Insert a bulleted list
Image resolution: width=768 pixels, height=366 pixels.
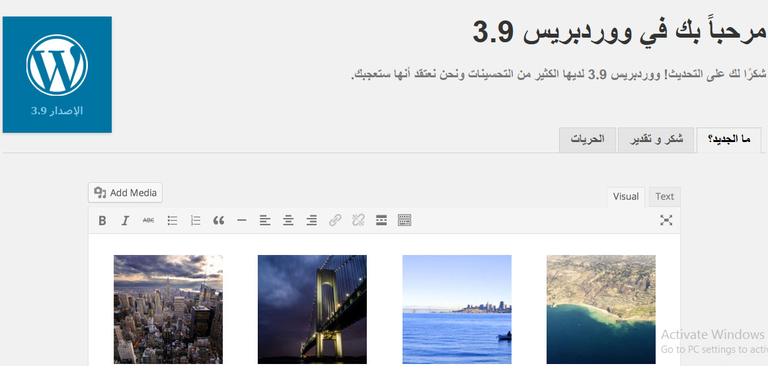click(173, 221)
